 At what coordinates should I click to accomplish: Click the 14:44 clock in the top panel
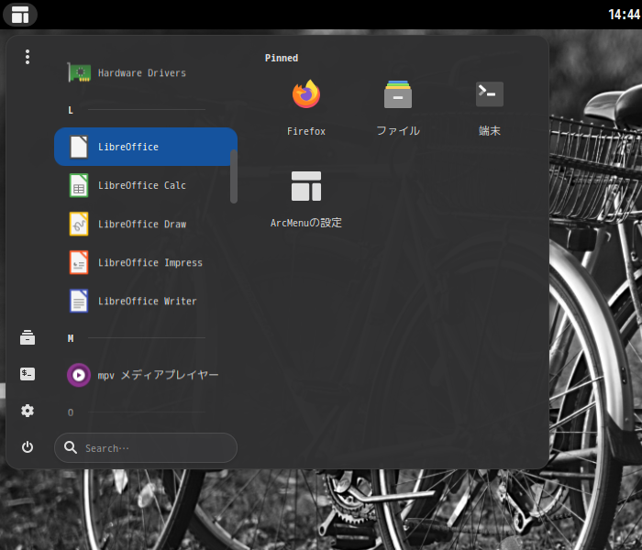point(625,15)
